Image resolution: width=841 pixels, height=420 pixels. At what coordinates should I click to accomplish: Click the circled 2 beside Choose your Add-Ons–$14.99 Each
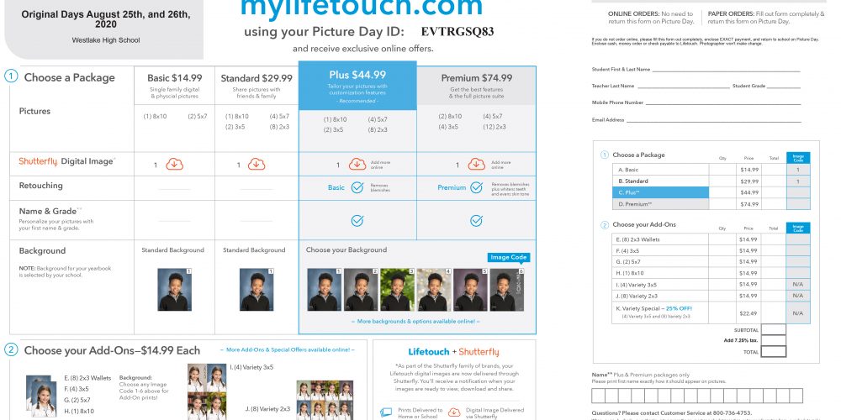(x=11, y=349)
